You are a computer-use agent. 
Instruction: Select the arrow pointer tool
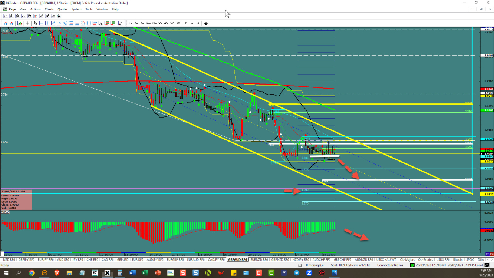(36, 23)
